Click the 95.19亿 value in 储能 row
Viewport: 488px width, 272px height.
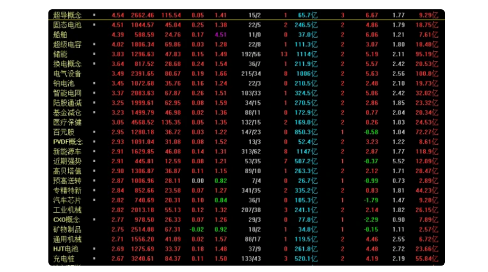pyautogui.click(x=427, y=54)
